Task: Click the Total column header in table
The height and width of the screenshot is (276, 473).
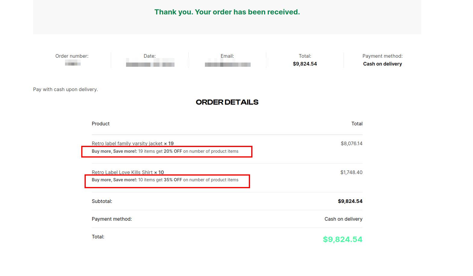Action: pyautogui.click(x=357, y=124)
